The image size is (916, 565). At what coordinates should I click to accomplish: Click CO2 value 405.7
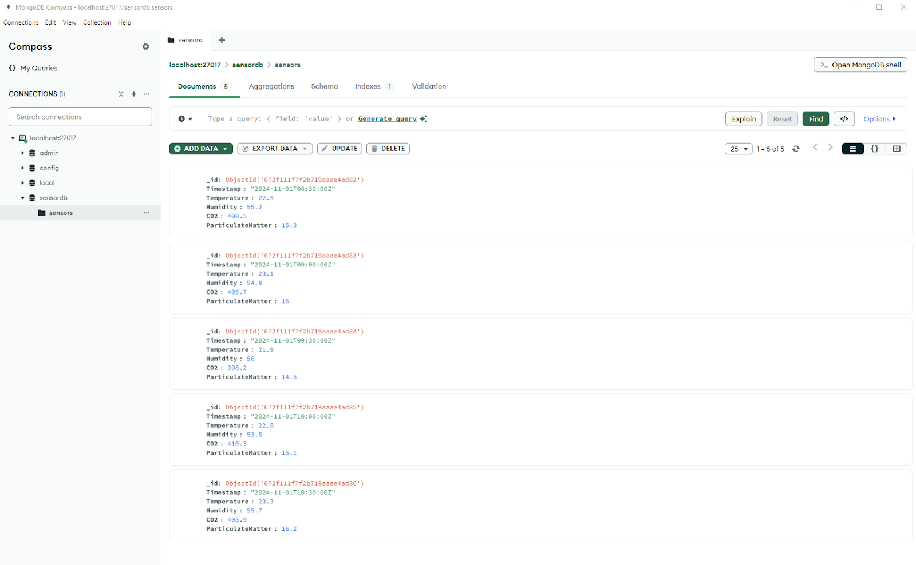237,292
